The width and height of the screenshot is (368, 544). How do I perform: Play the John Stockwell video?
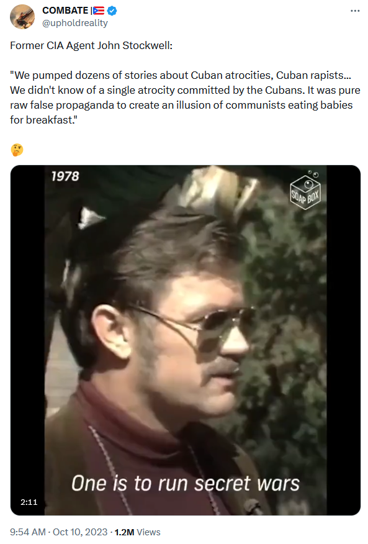[186, 340]
